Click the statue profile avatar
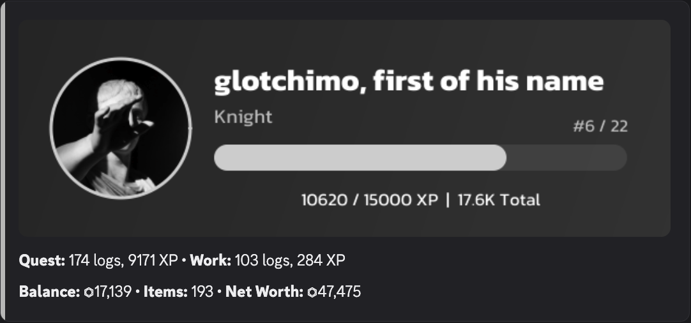 click(x=119, y=128)
